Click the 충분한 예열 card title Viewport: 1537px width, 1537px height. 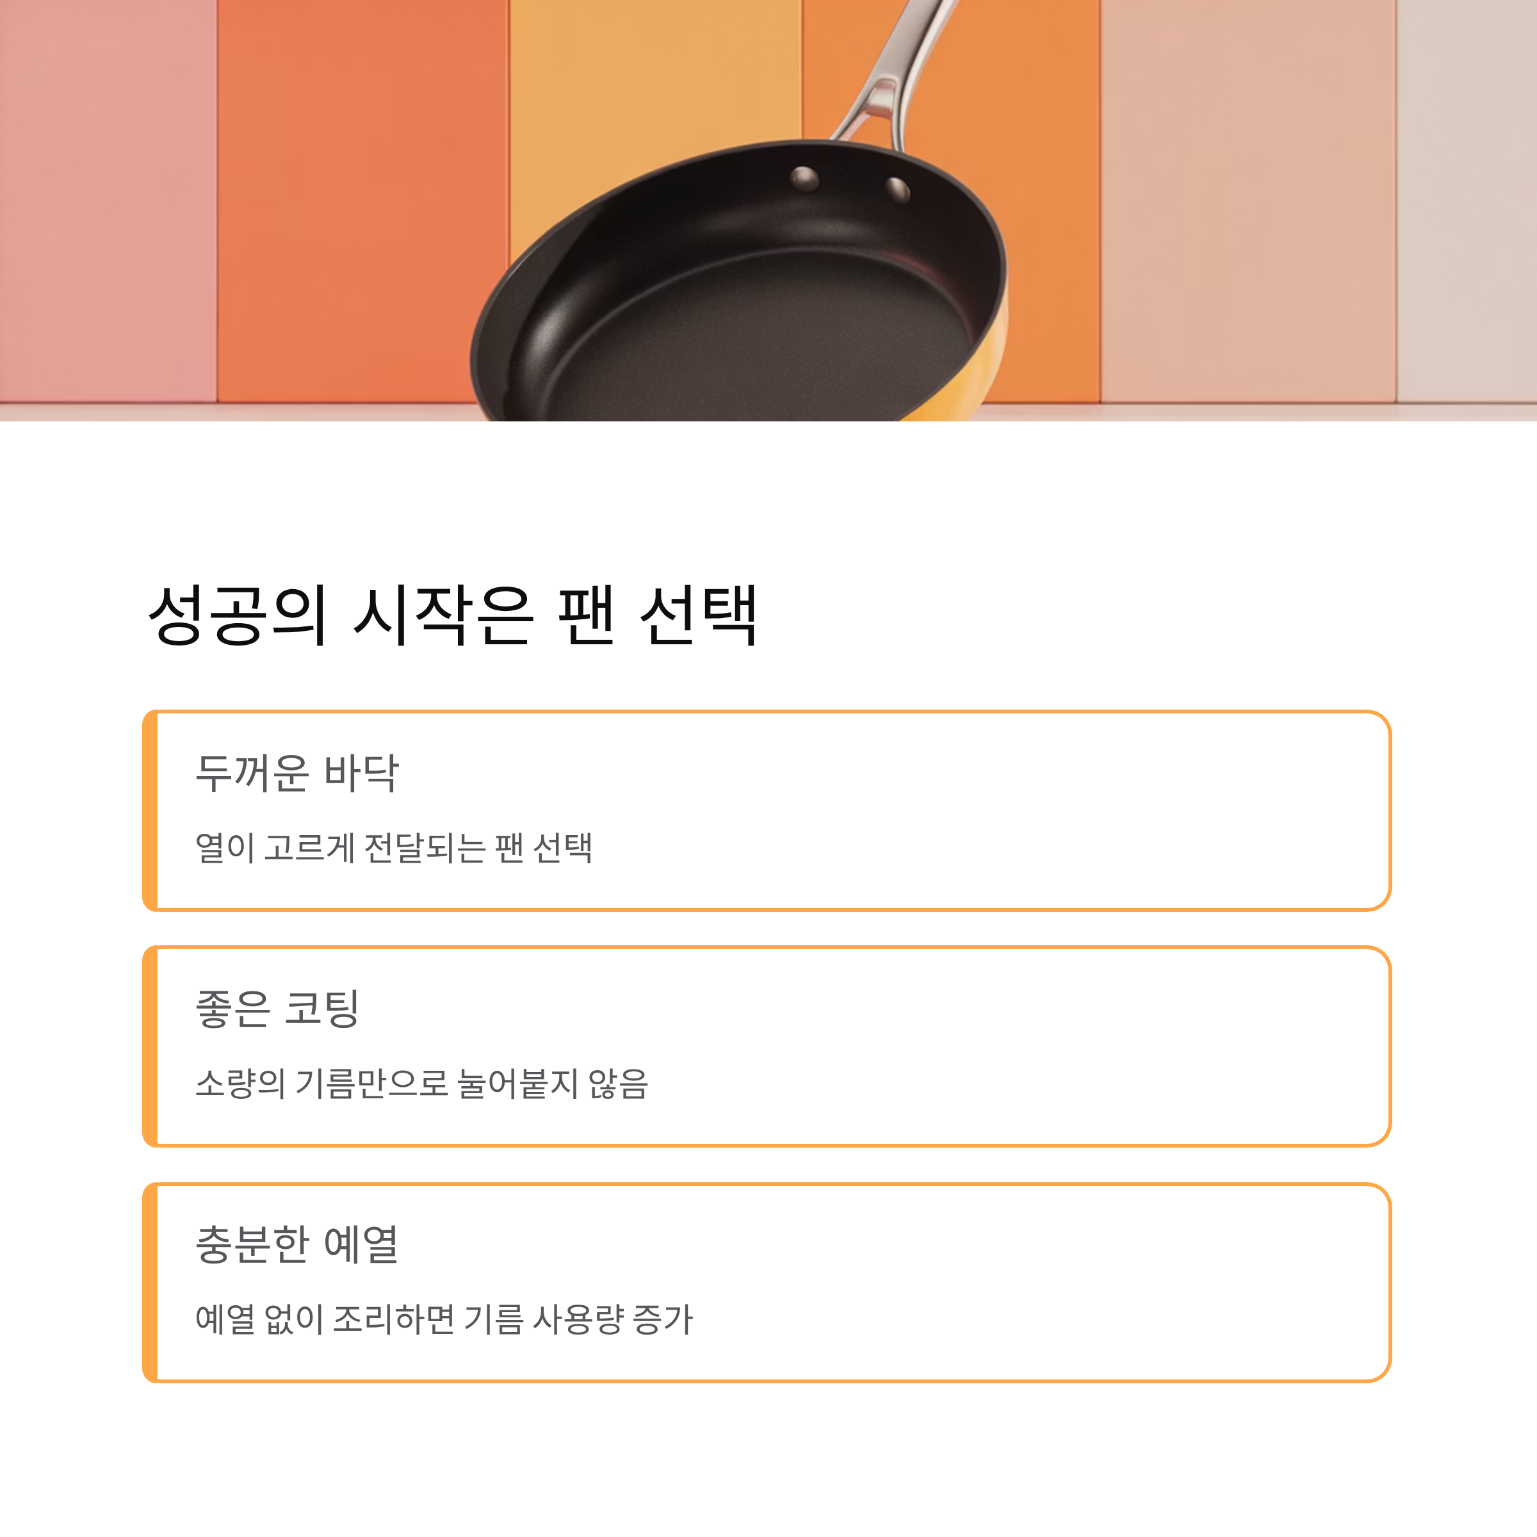(x=297, y=1244)
